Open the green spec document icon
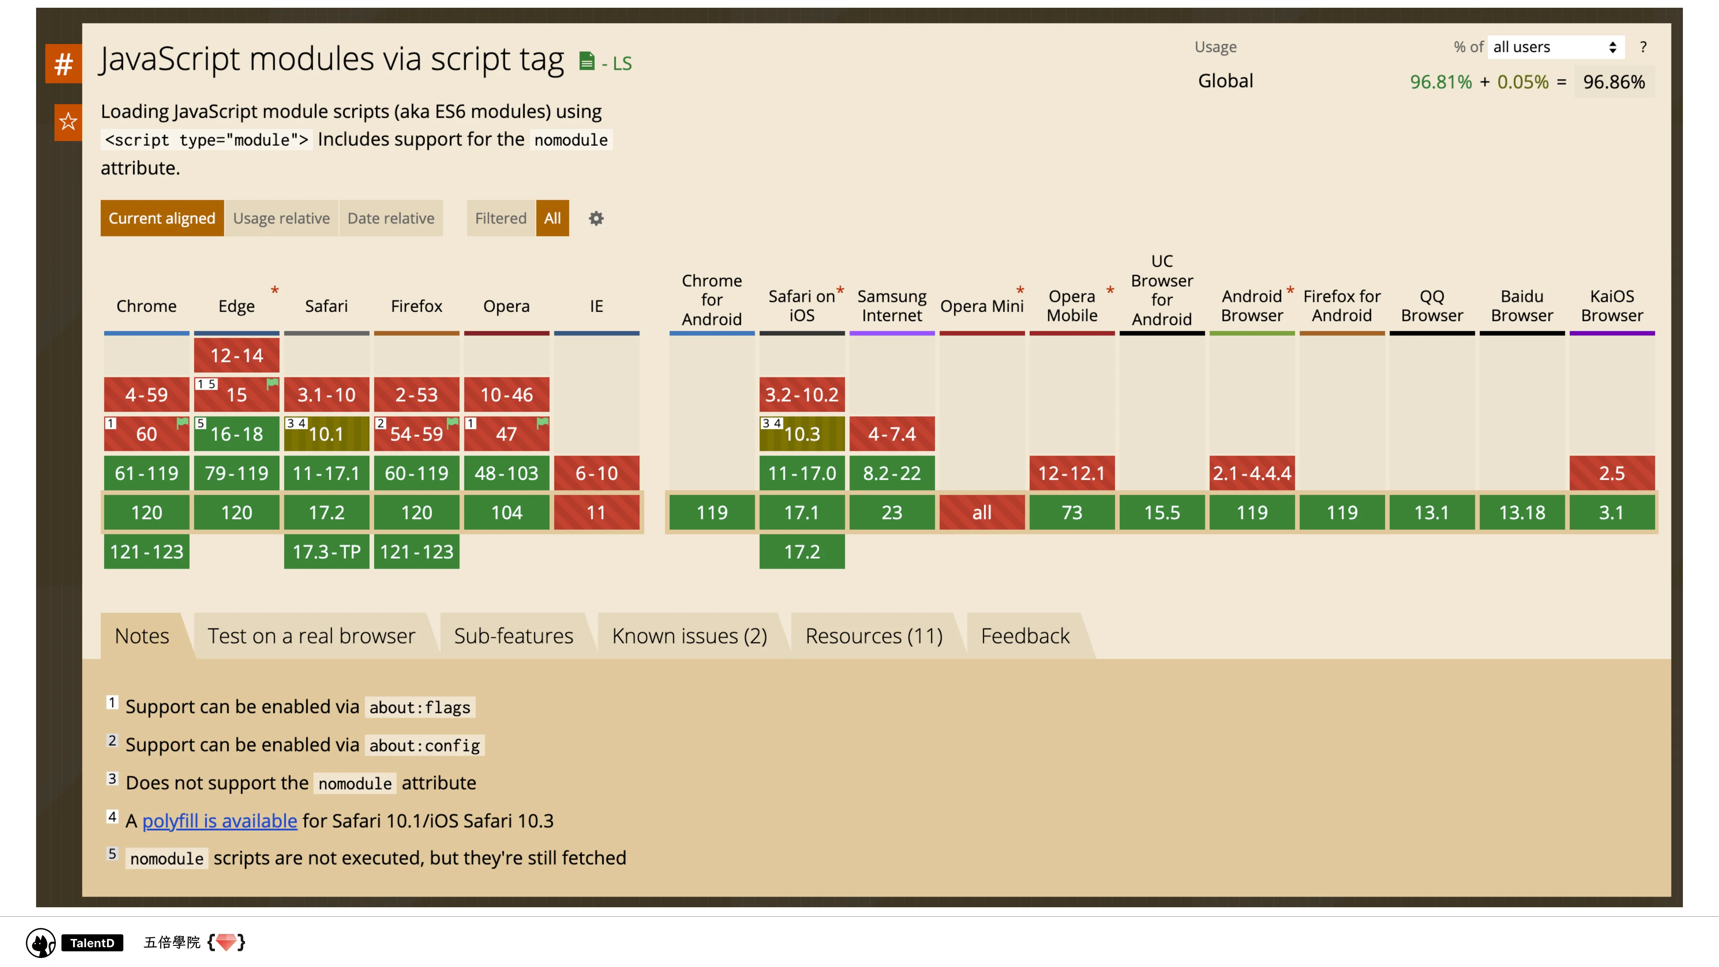This screenshot has height=967, width=1719. pos(587,62)
